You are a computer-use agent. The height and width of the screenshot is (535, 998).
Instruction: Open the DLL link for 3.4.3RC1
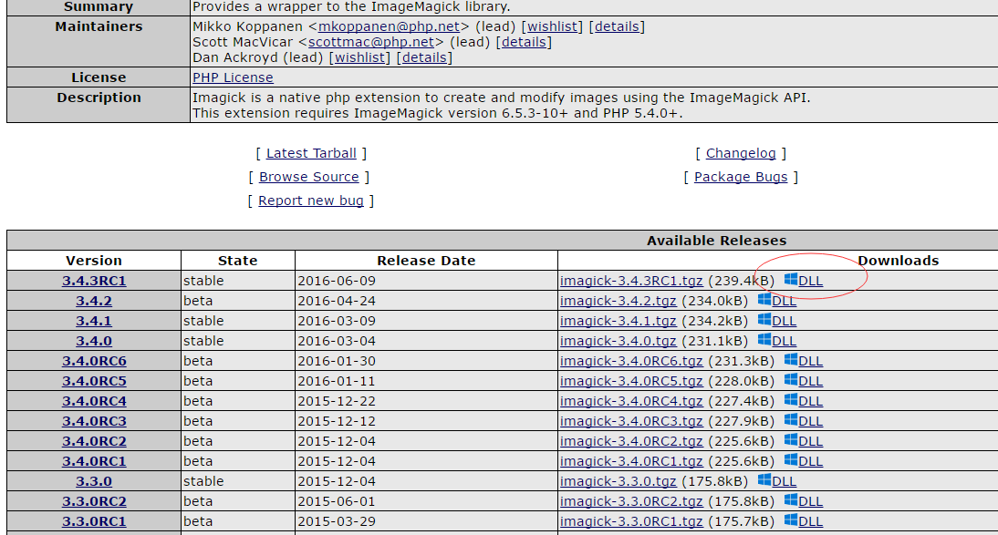810,281
